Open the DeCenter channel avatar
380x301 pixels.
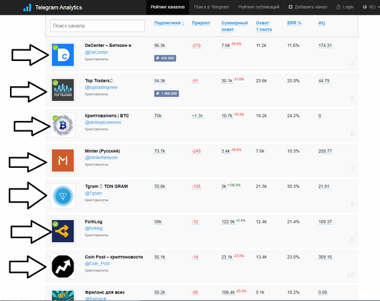point(63,55)
